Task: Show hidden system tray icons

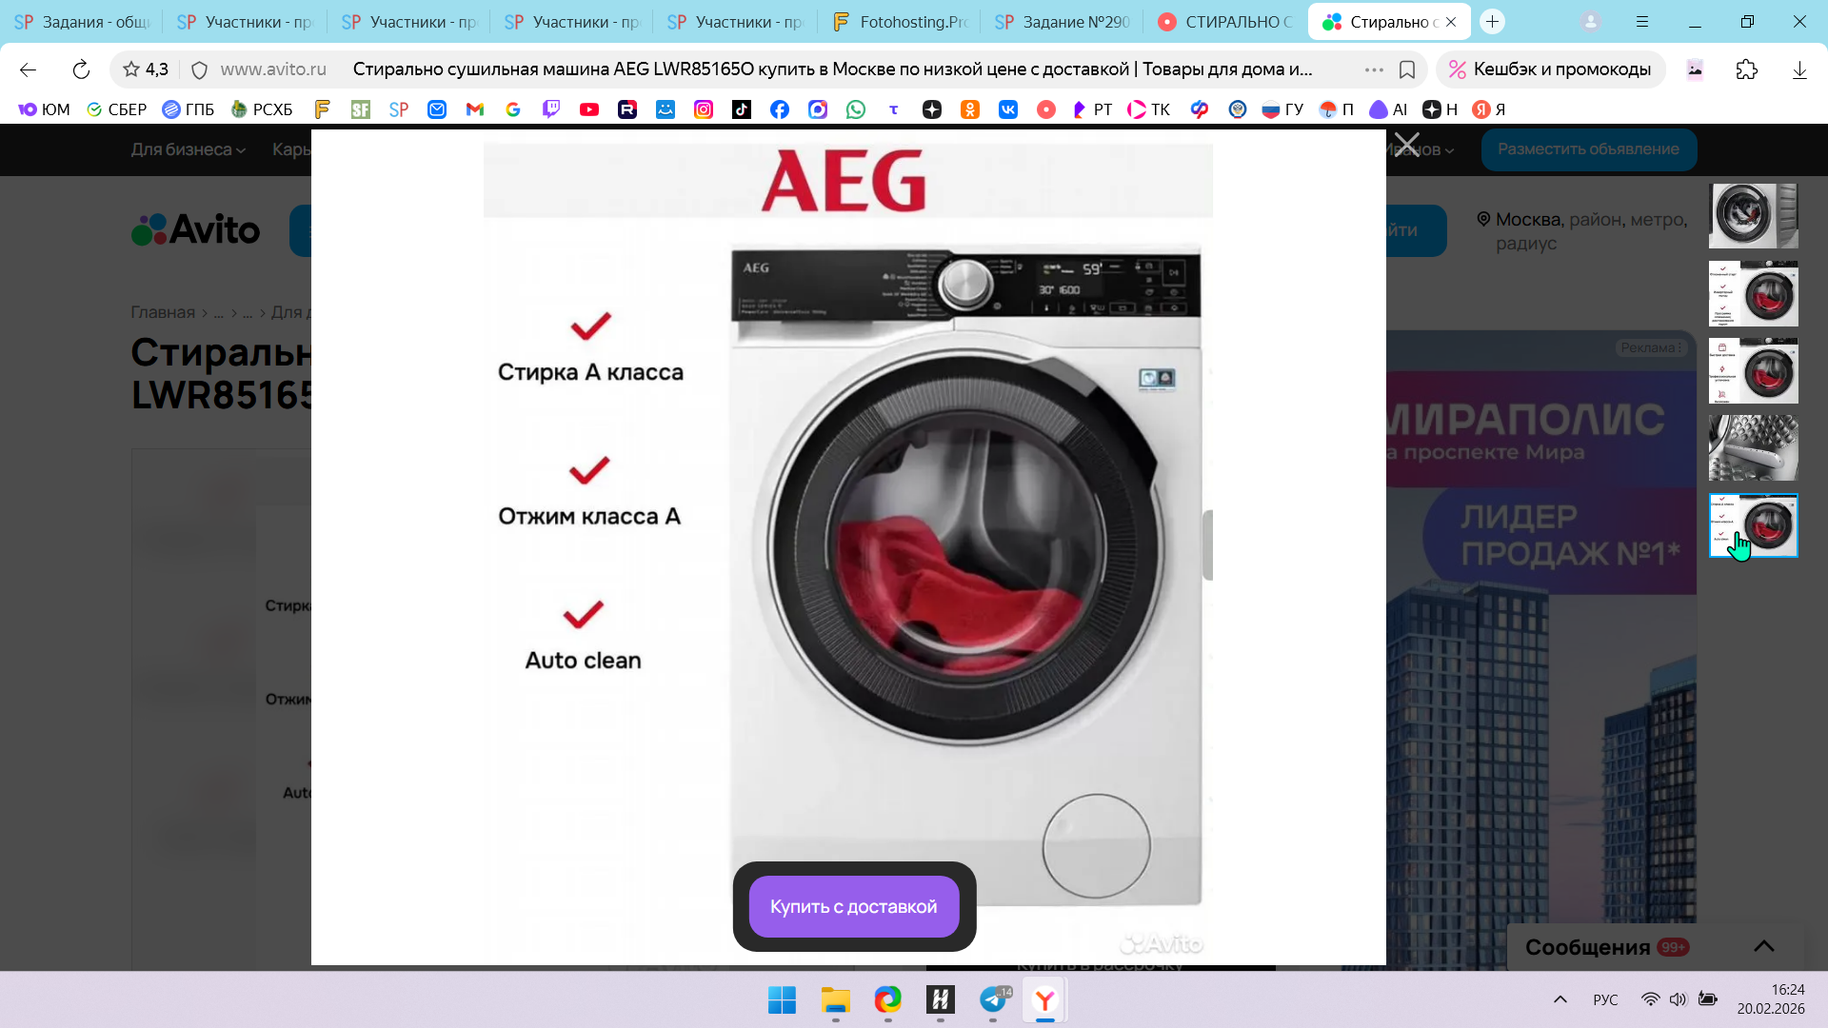Action: [x=1560, y=999]
